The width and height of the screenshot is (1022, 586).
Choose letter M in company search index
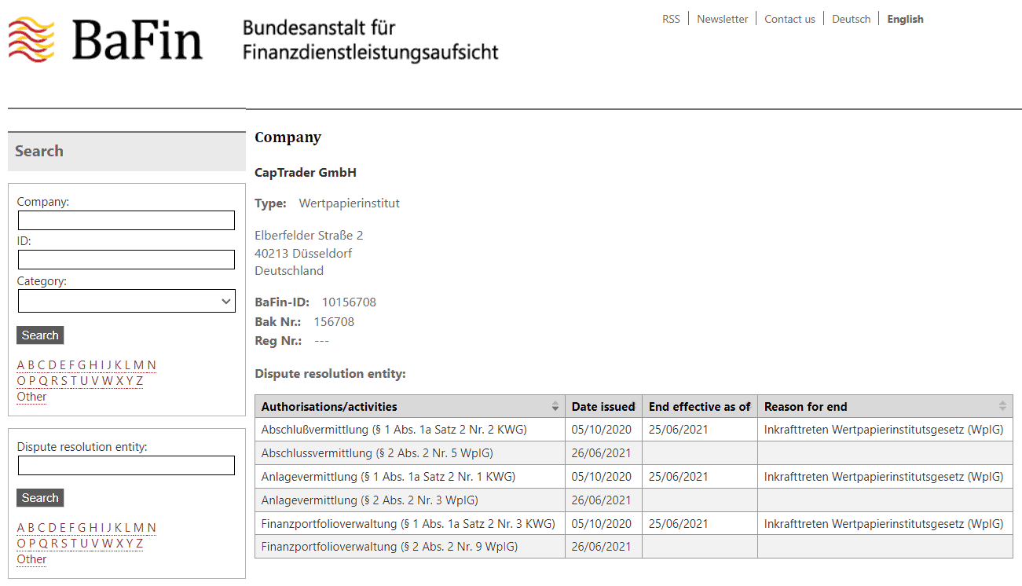click(138, 365)
